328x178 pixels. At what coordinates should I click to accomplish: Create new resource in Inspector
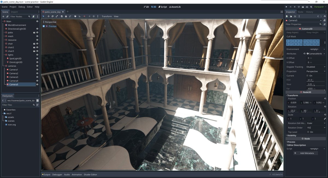click(287, 16)
